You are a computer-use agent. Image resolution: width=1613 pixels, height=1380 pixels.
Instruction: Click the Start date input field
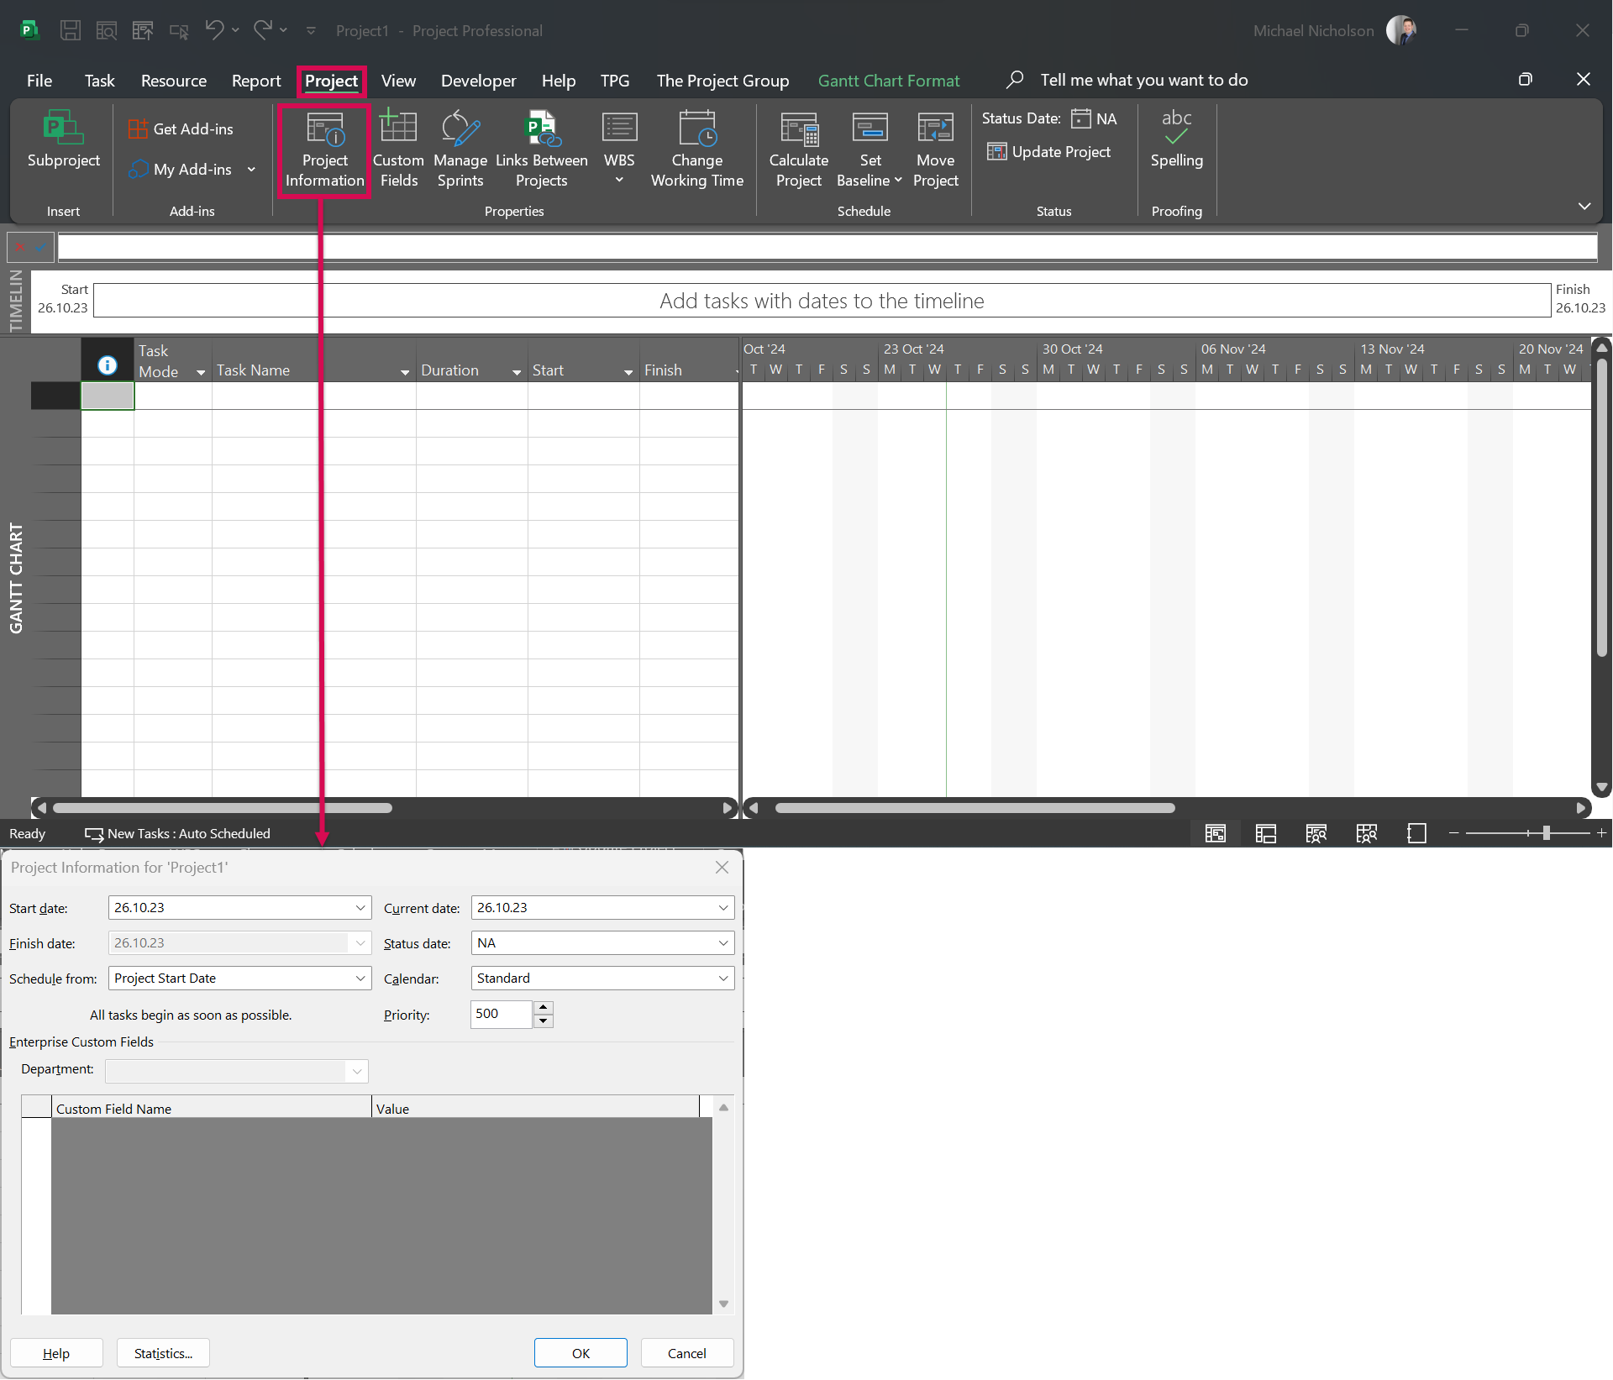pyautogui.click(x=229, y=908)
